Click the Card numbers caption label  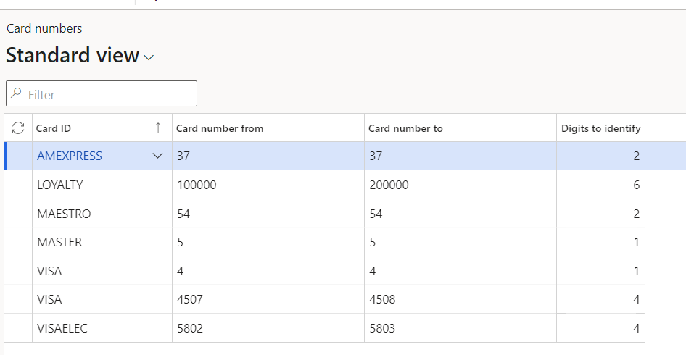(x=44, y=28)
